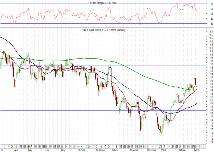The image size is (214, 152).
Task: Click price axis label 10.3
Action: (x=211, y=45)
